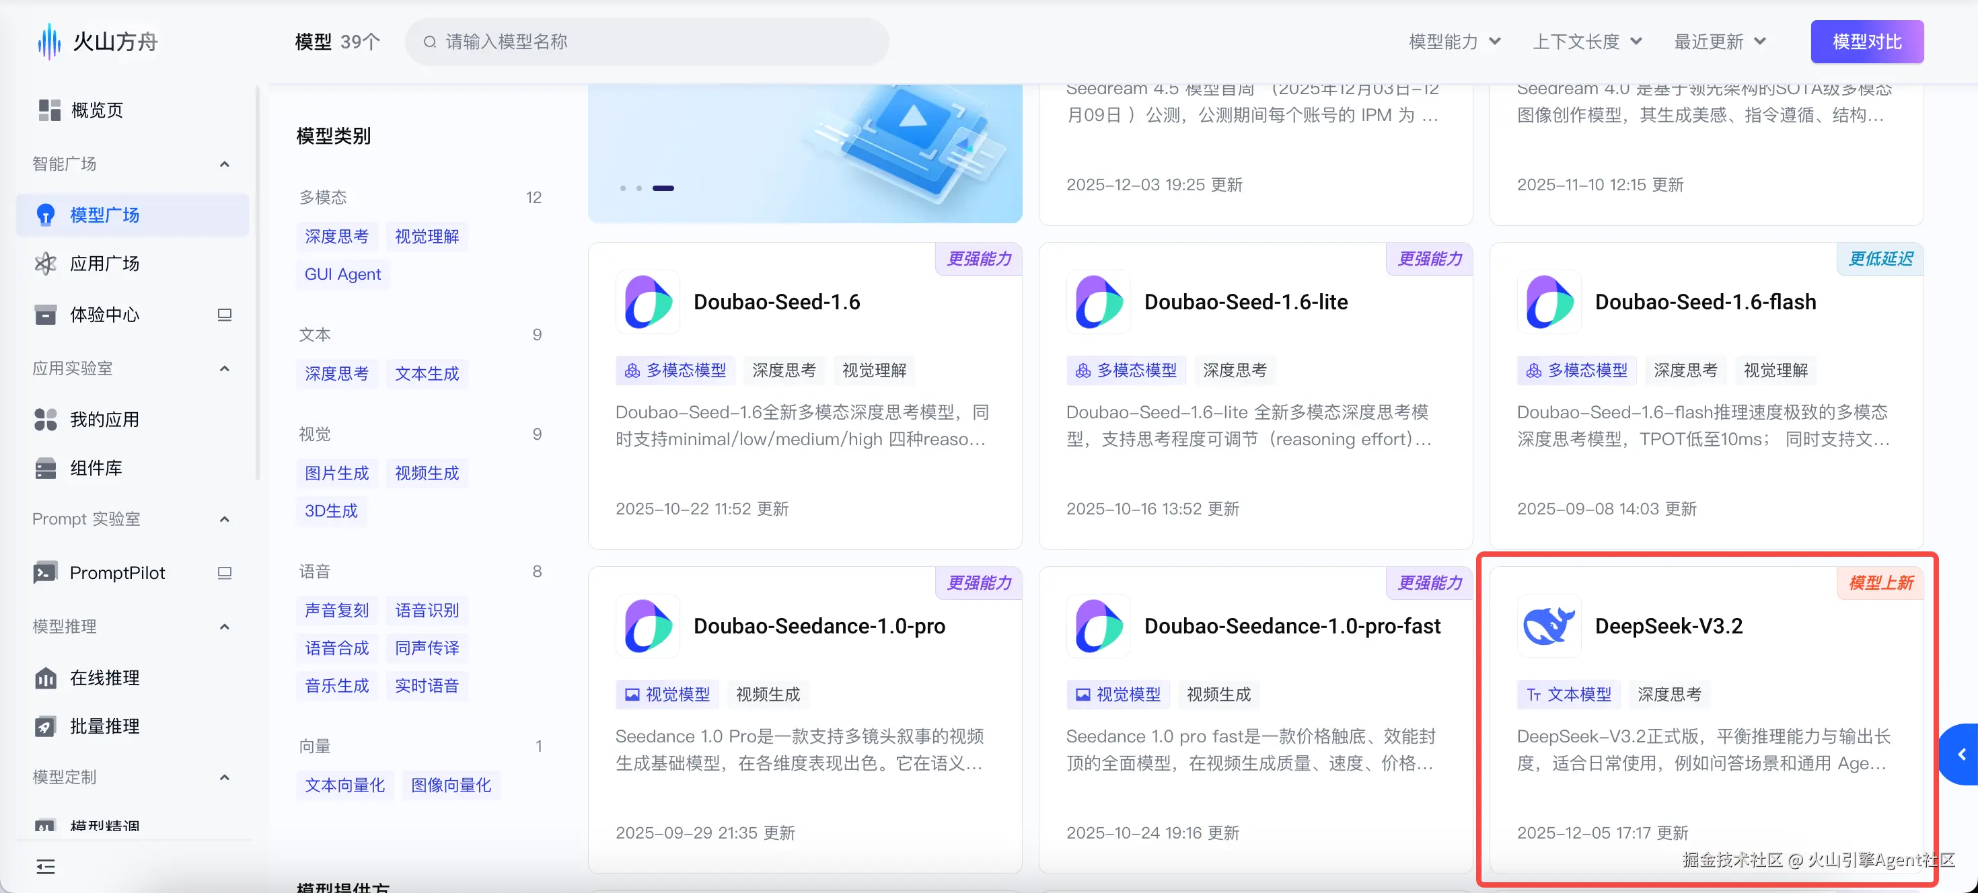Toggle the 视频生成 category filter tag
This screenshot has width=1978, height=893.
point(426,473)
